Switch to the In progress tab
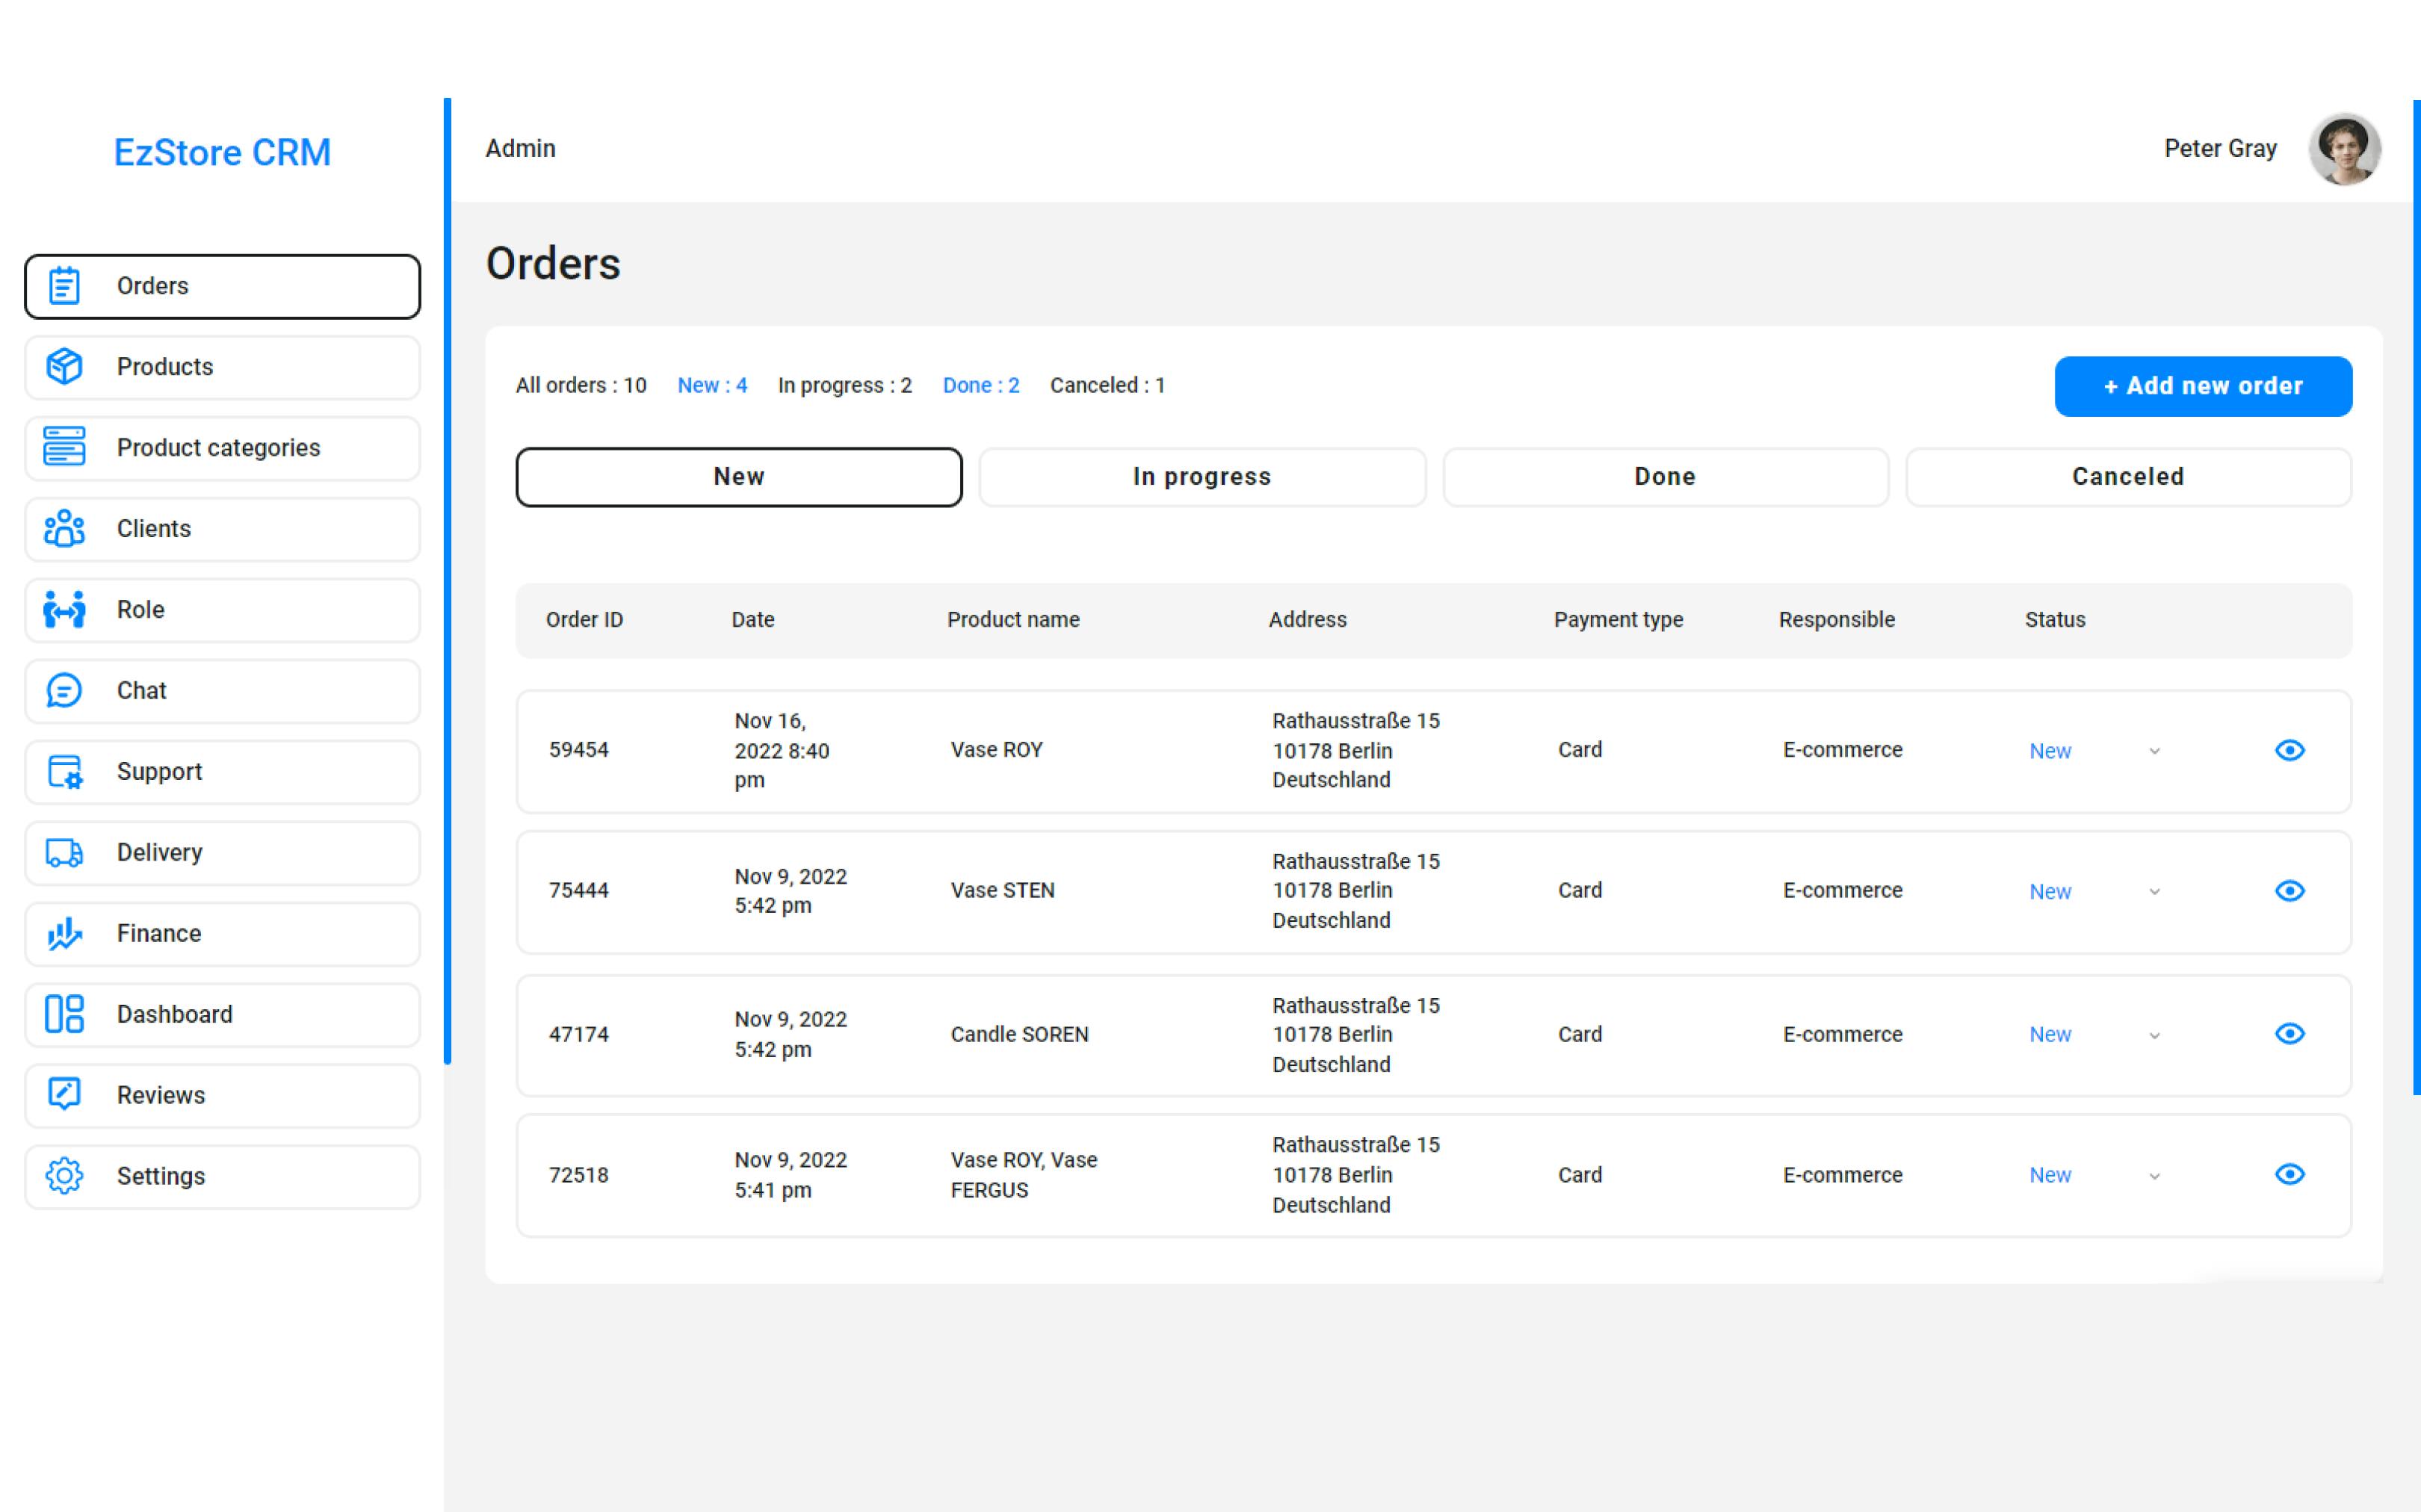The image size is (2421, 1512). tap(1201, 477)
